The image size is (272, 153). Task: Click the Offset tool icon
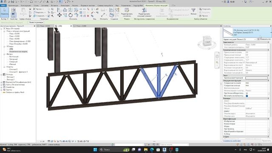[x=65, y=10]
